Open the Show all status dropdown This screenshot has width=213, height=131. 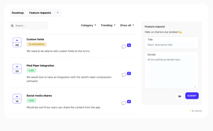(127, 25)
